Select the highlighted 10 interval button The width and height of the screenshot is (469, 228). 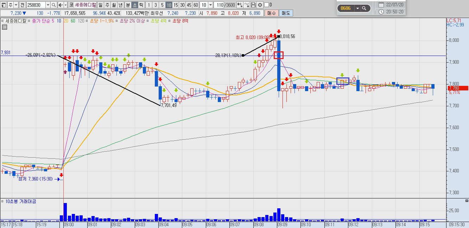pos(169,5)
